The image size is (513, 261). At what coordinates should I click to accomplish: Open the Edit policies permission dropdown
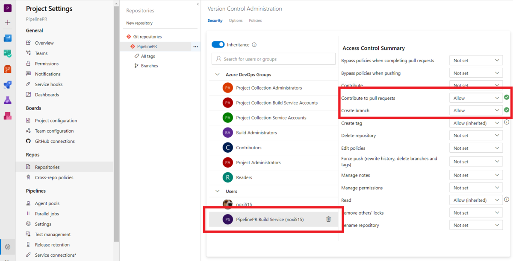click(x=476, y=148)
